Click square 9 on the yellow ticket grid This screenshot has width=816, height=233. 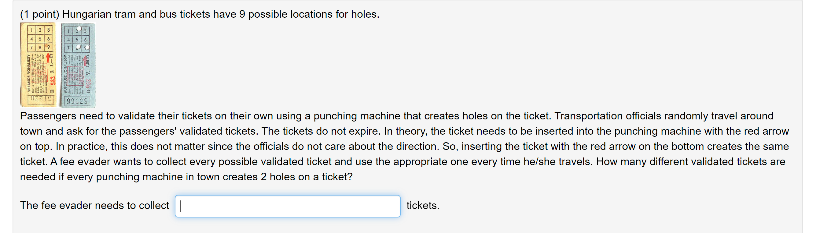click(49, 47)
